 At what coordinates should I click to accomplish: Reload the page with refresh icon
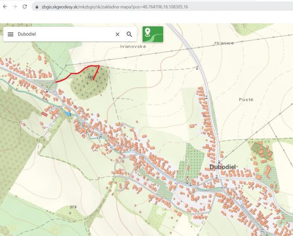click(25, 7)
